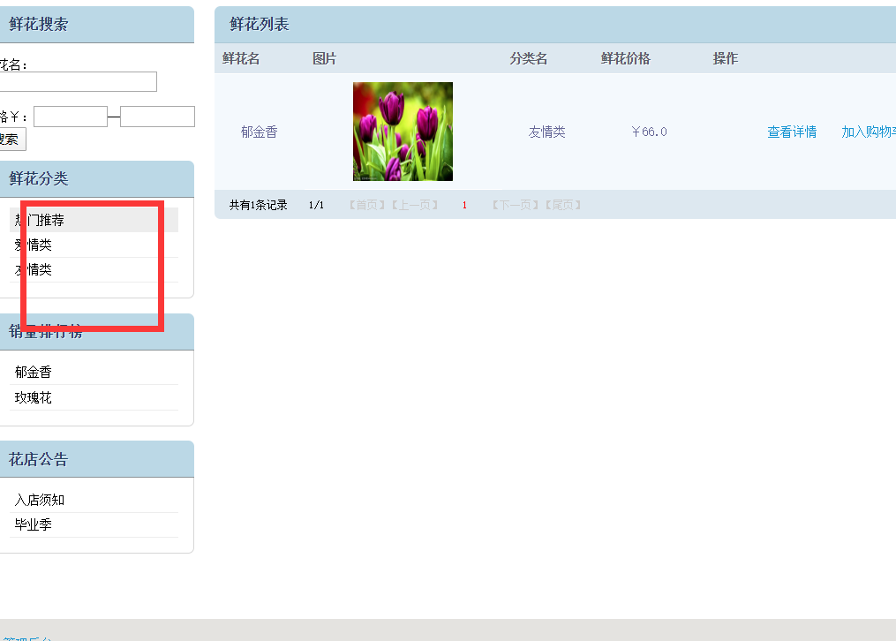The image size is (896, 641).
Task: Click the 下一页 next page link
Action: click(513, 204)
